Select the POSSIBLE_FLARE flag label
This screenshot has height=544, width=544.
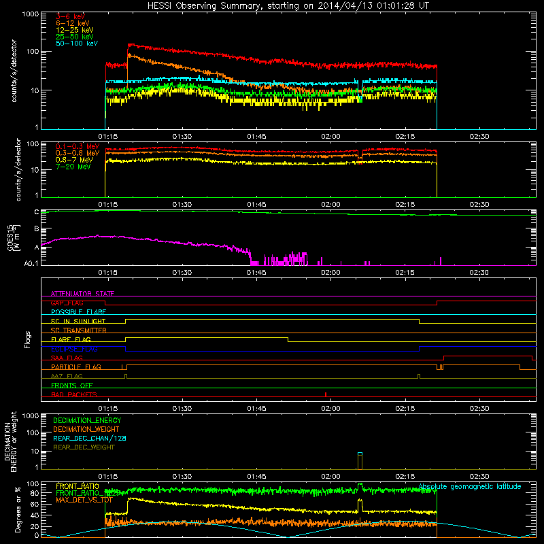[78, 312]
